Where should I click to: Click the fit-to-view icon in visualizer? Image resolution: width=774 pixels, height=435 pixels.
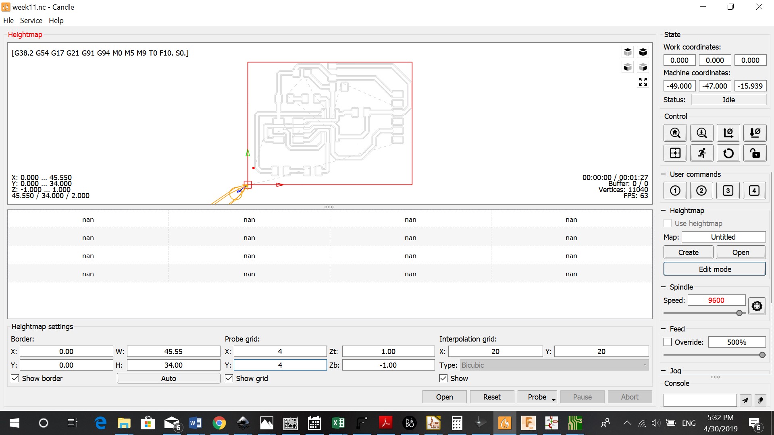pyautogui.click(x=643, y=82)
